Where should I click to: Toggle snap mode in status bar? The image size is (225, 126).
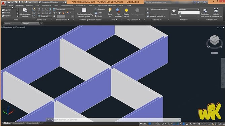[153, 124]
